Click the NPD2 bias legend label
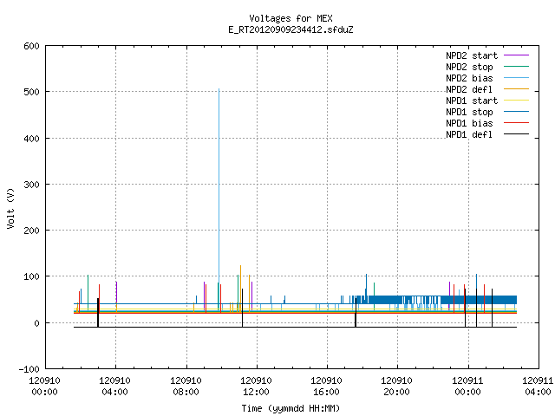 (469, 78)
